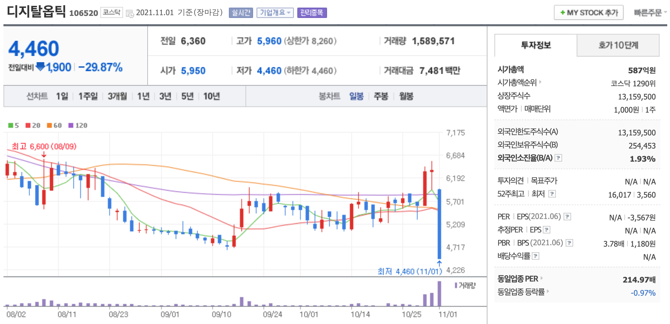Select the 1주일 line chart period
Viewport: 670px width, 324px height.
(x=88, y=96)
